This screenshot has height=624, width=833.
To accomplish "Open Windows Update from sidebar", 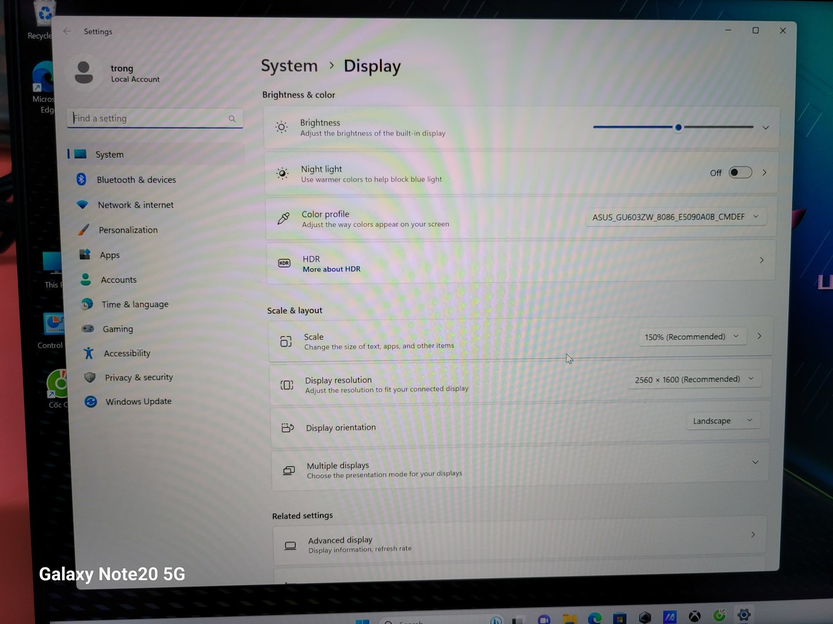I will [x=138, y=402].
